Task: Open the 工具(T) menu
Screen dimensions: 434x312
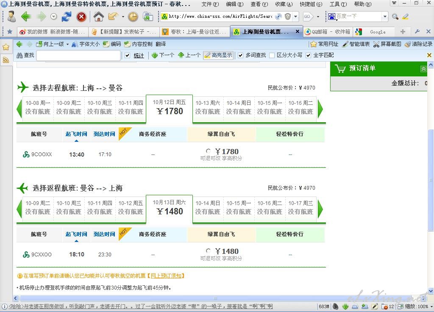Action: tap(338, 4)
